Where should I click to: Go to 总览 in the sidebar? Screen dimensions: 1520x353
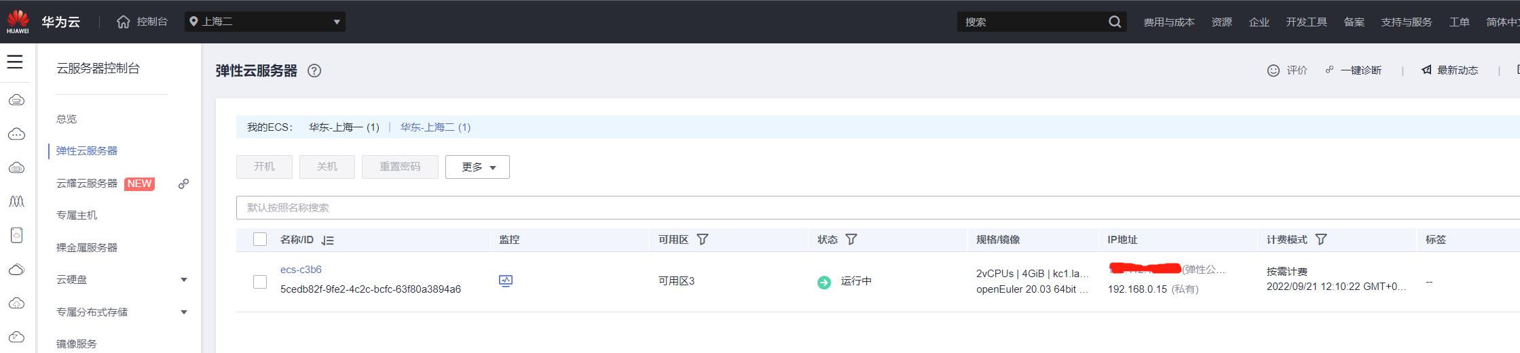click(67, 119)
